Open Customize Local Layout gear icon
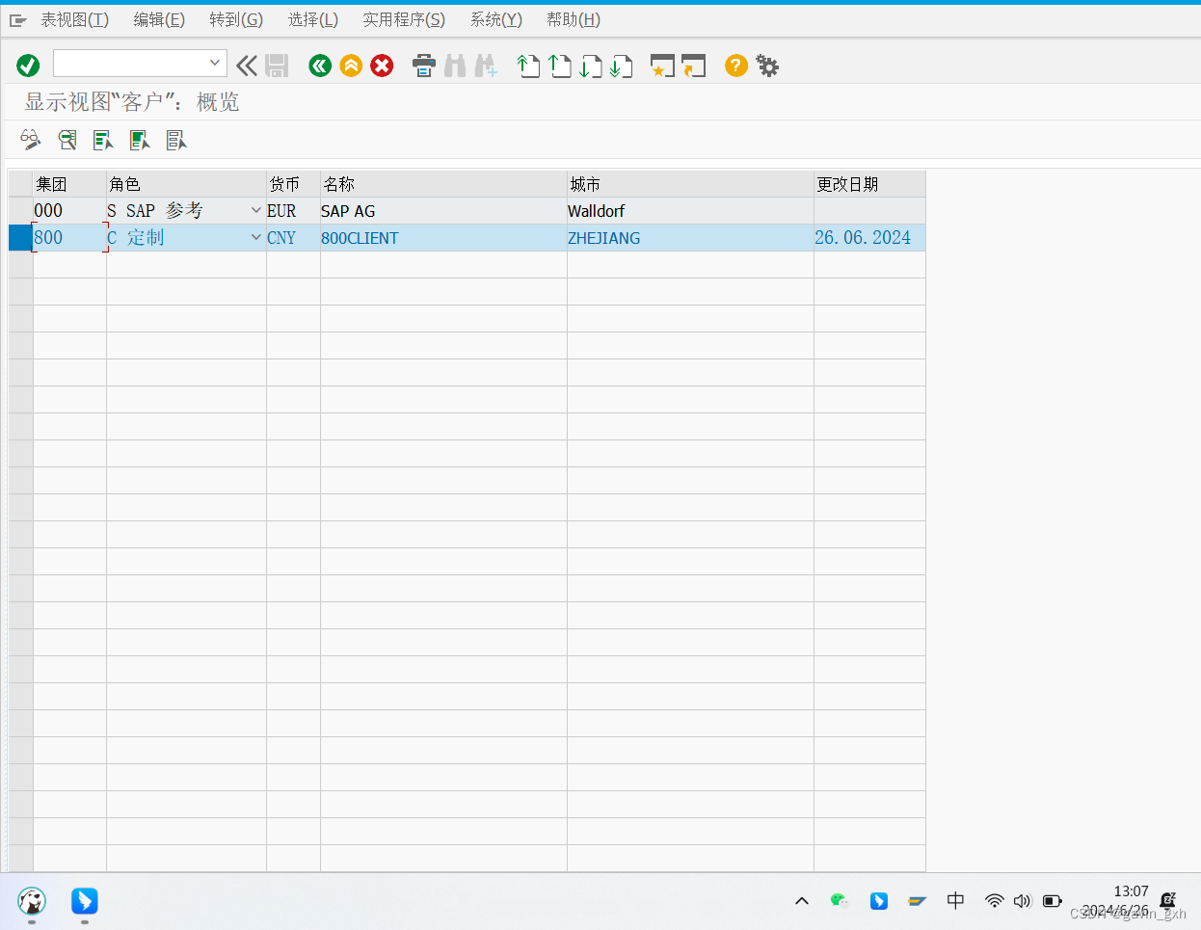Screen dimensions: 1201x930 tap(766, 66)
